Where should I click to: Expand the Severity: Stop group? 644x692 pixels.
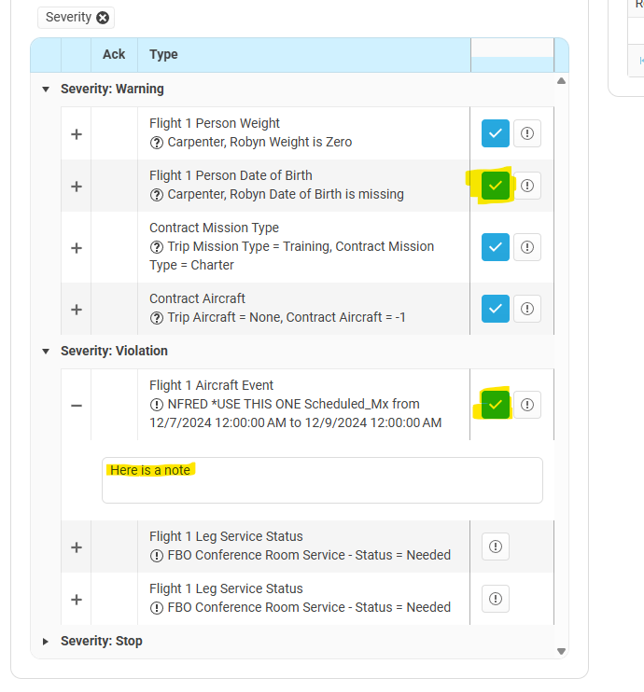click(x=46, y=642)
